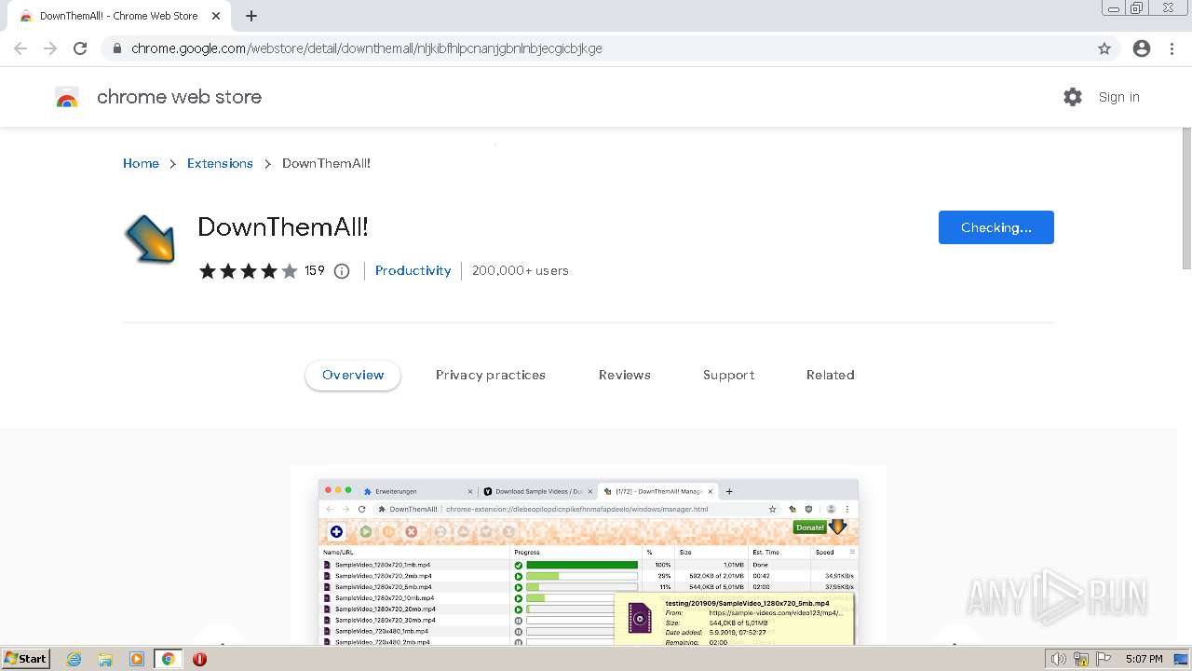Click the red Opera taskbar icon

pos(199,659)
